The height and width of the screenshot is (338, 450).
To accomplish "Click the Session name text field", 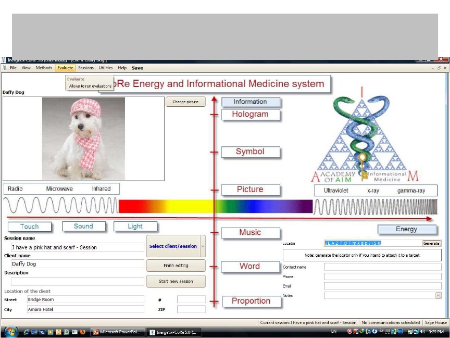I will point(77,247).
